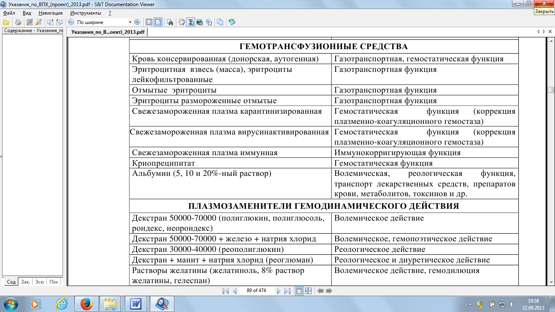Open Windows Explorer folder in taskbar

pyautogui.click(x=111, y=303)
